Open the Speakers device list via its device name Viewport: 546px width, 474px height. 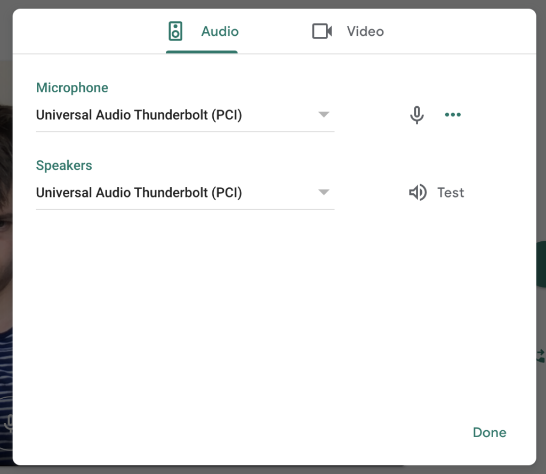139,193
